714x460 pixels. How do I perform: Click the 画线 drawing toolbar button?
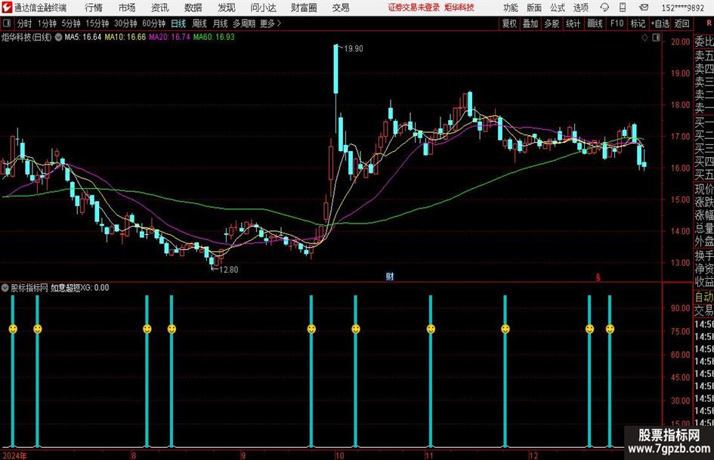pyautogui.click(x=595, y=23)
